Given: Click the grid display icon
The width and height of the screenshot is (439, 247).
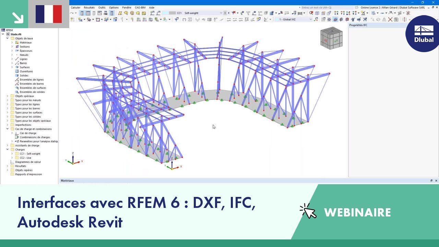Looking at the screenshot, I should (323, 19).
